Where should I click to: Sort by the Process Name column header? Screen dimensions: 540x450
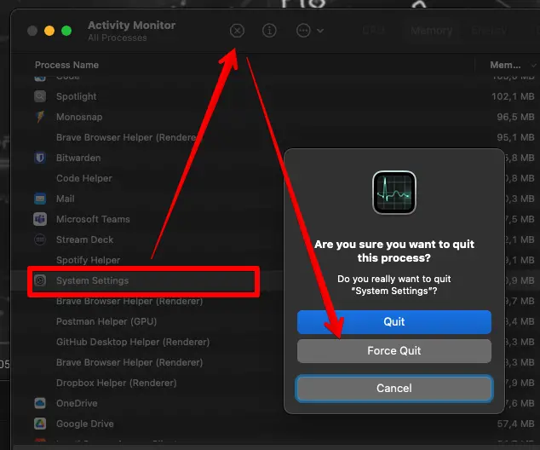[66, 65]
